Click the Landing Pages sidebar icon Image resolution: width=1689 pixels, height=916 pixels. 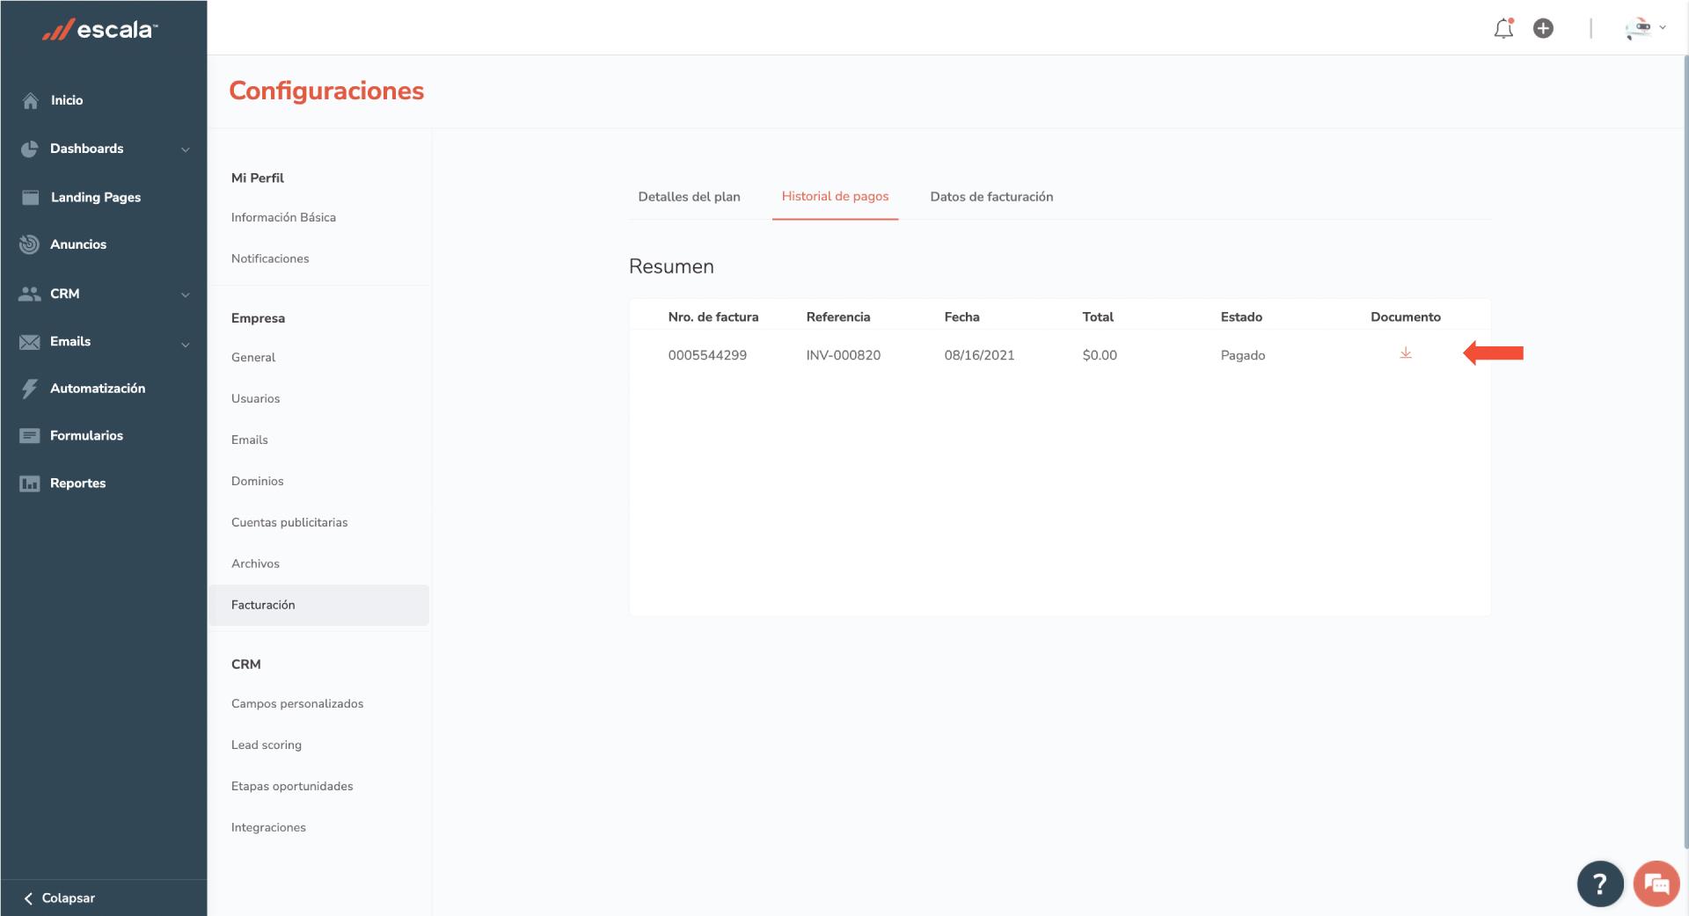(x=30, y=197)
